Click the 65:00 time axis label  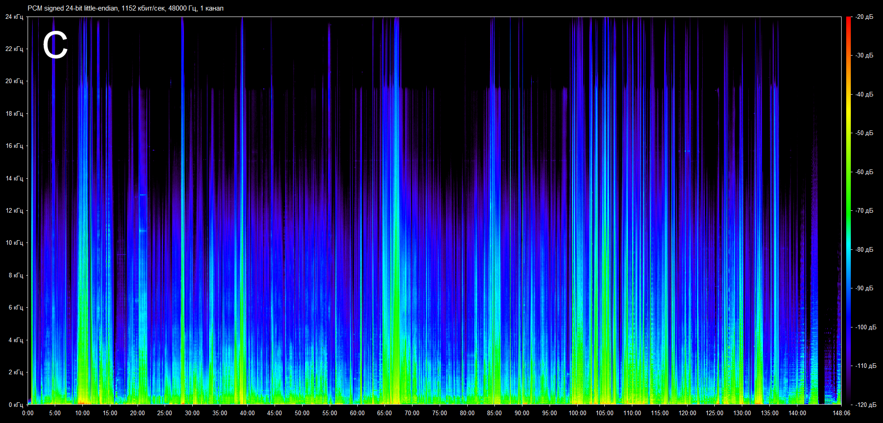[384, 413]
